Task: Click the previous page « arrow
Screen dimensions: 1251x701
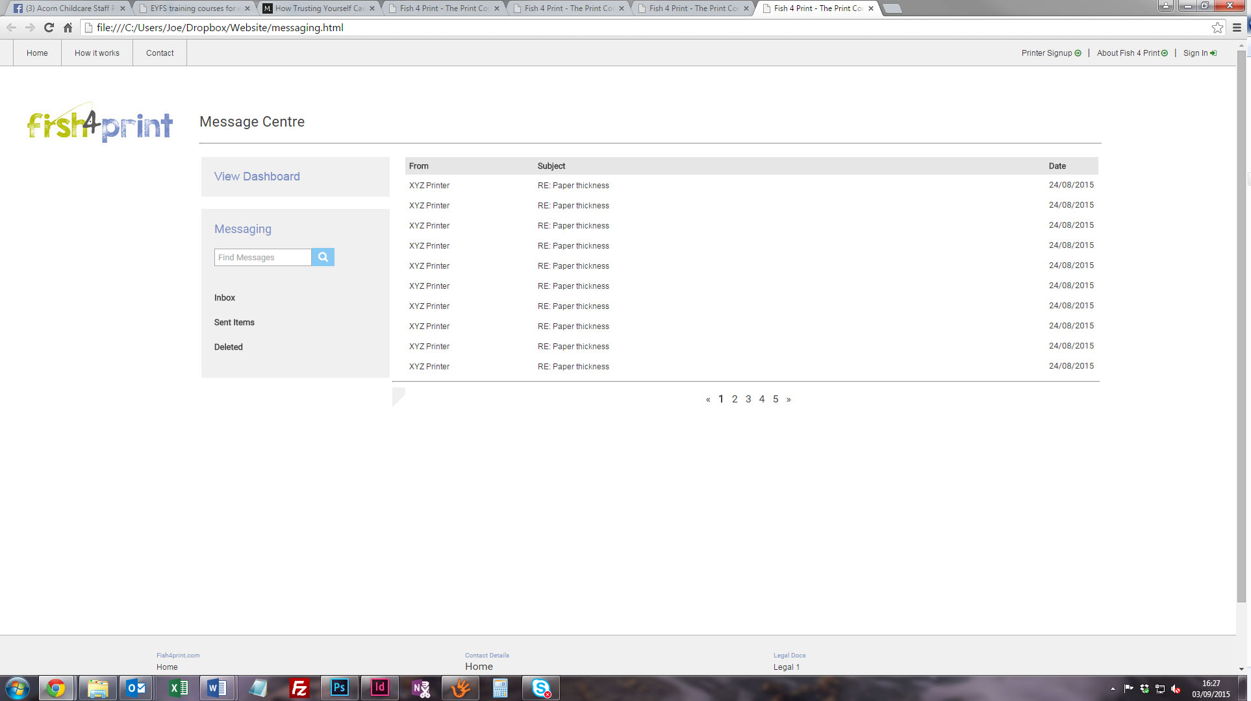Action: tap(708, 399)
